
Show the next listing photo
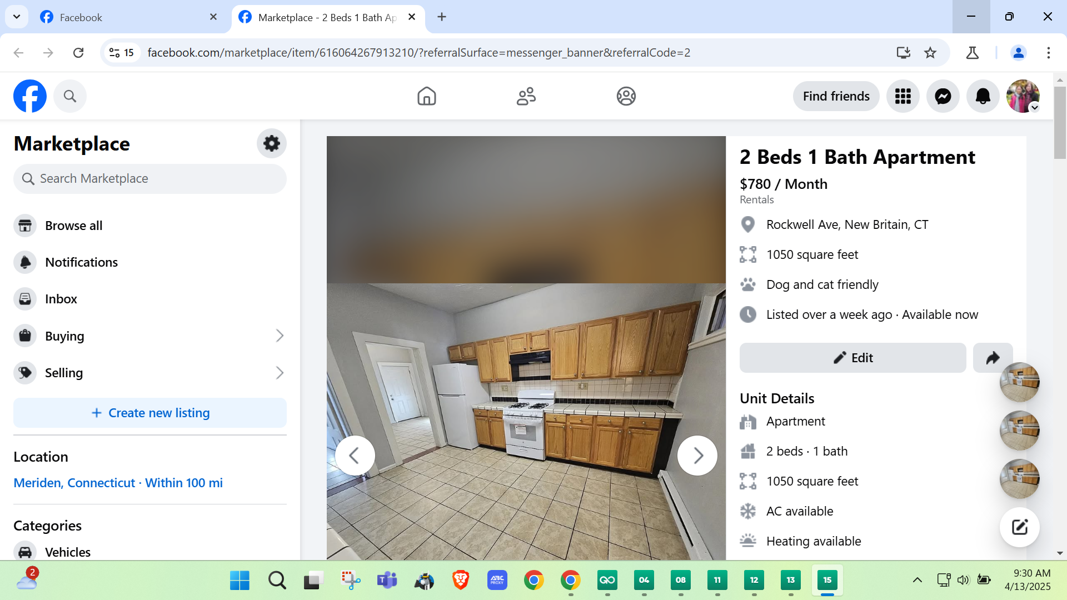pyautogui.click(x=697, y=456)
